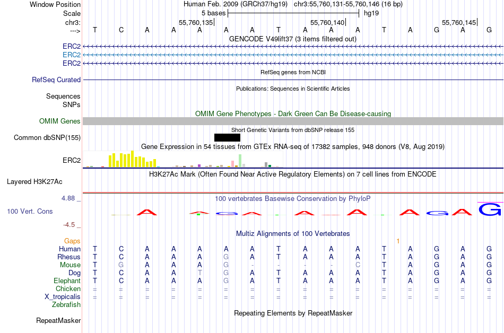
Task: Click the 4.88 axis maximum value
Action: click(68, 198)
